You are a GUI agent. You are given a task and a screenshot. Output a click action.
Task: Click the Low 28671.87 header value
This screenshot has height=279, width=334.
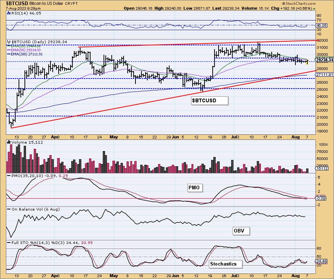tap(197, 9)
